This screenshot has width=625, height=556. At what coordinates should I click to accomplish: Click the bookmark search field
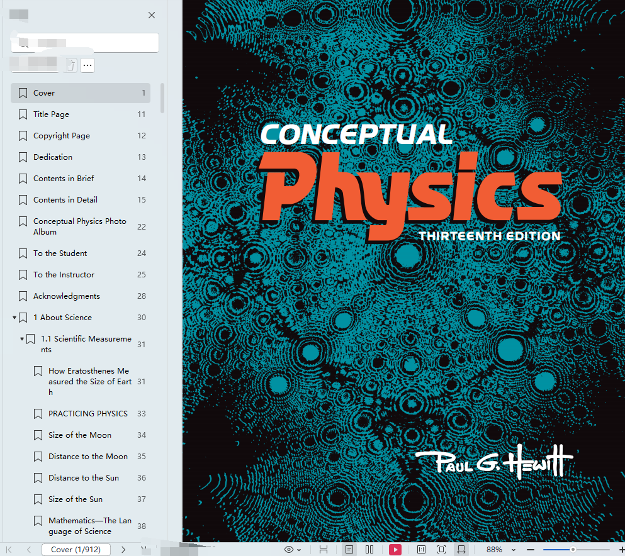(85, 43)
